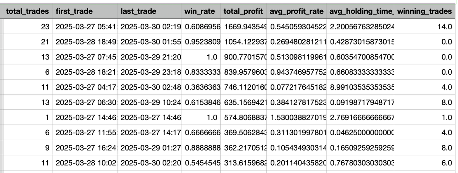Select the first_trade column header

point(85,11)
